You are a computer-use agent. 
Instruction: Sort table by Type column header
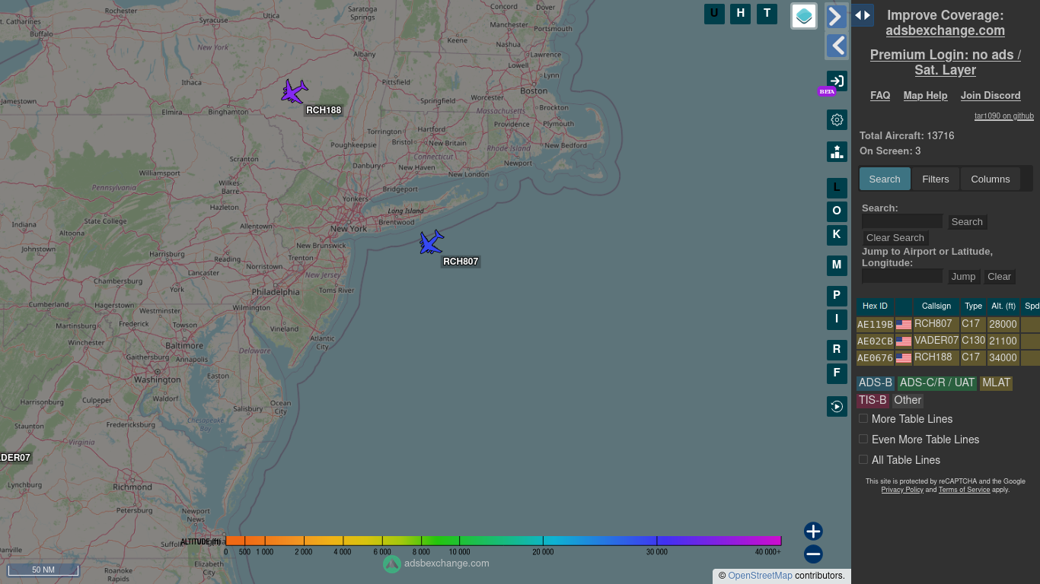tap(973, 306)
